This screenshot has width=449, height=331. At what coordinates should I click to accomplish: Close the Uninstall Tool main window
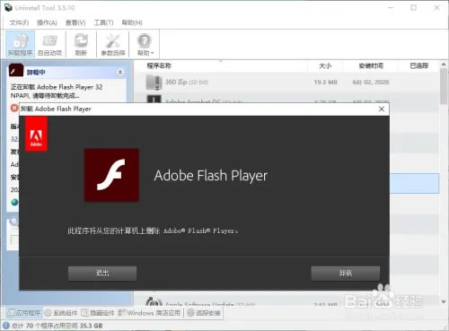point(436,8)
